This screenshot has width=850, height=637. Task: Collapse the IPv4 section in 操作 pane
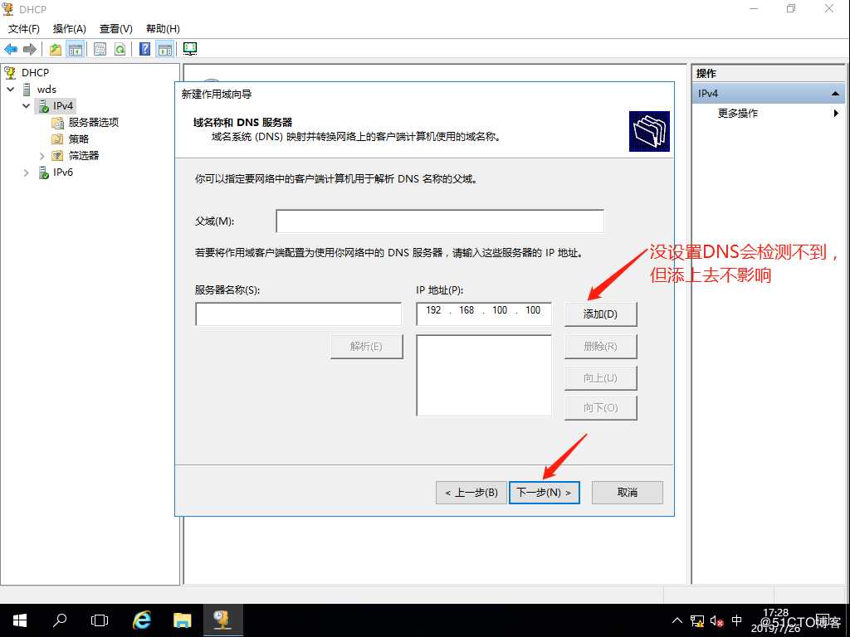tap(835, 94)
